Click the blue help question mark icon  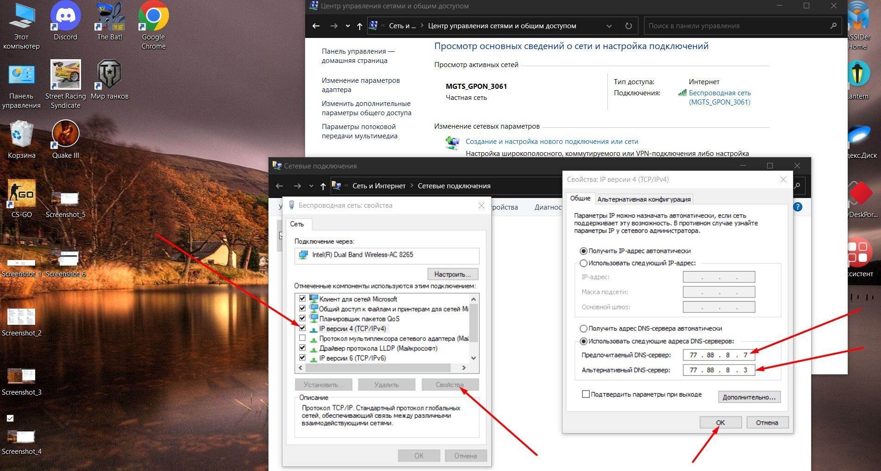click(x=797, y=207)
